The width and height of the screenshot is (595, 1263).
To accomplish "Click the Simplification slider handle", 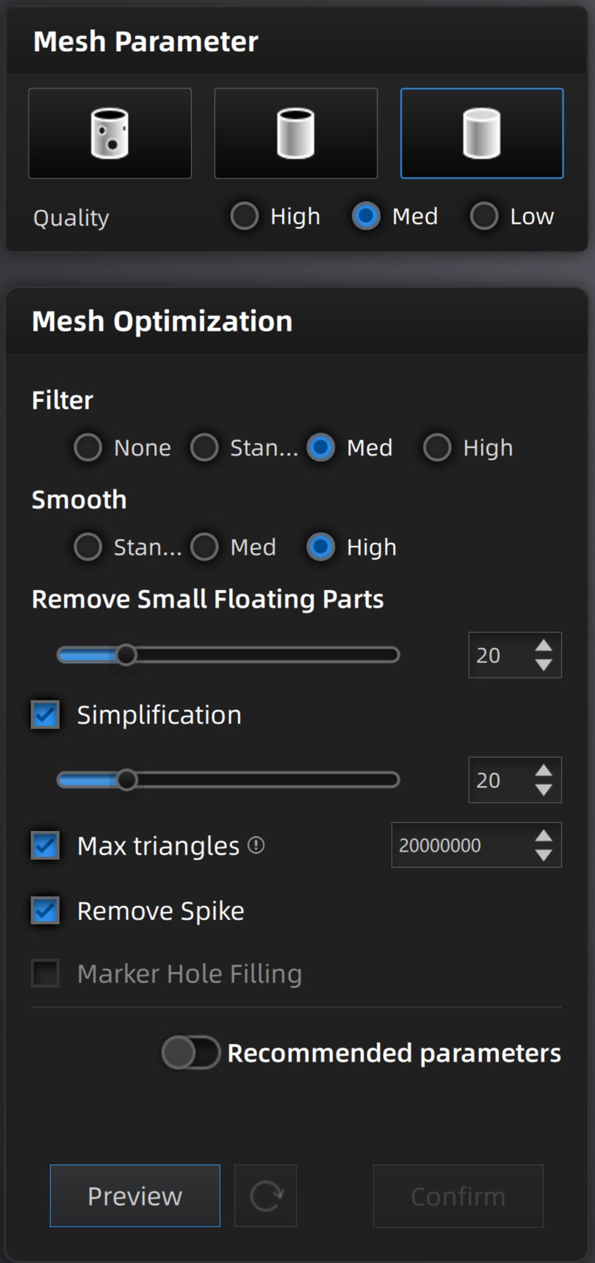I will [x=126, y=780].
